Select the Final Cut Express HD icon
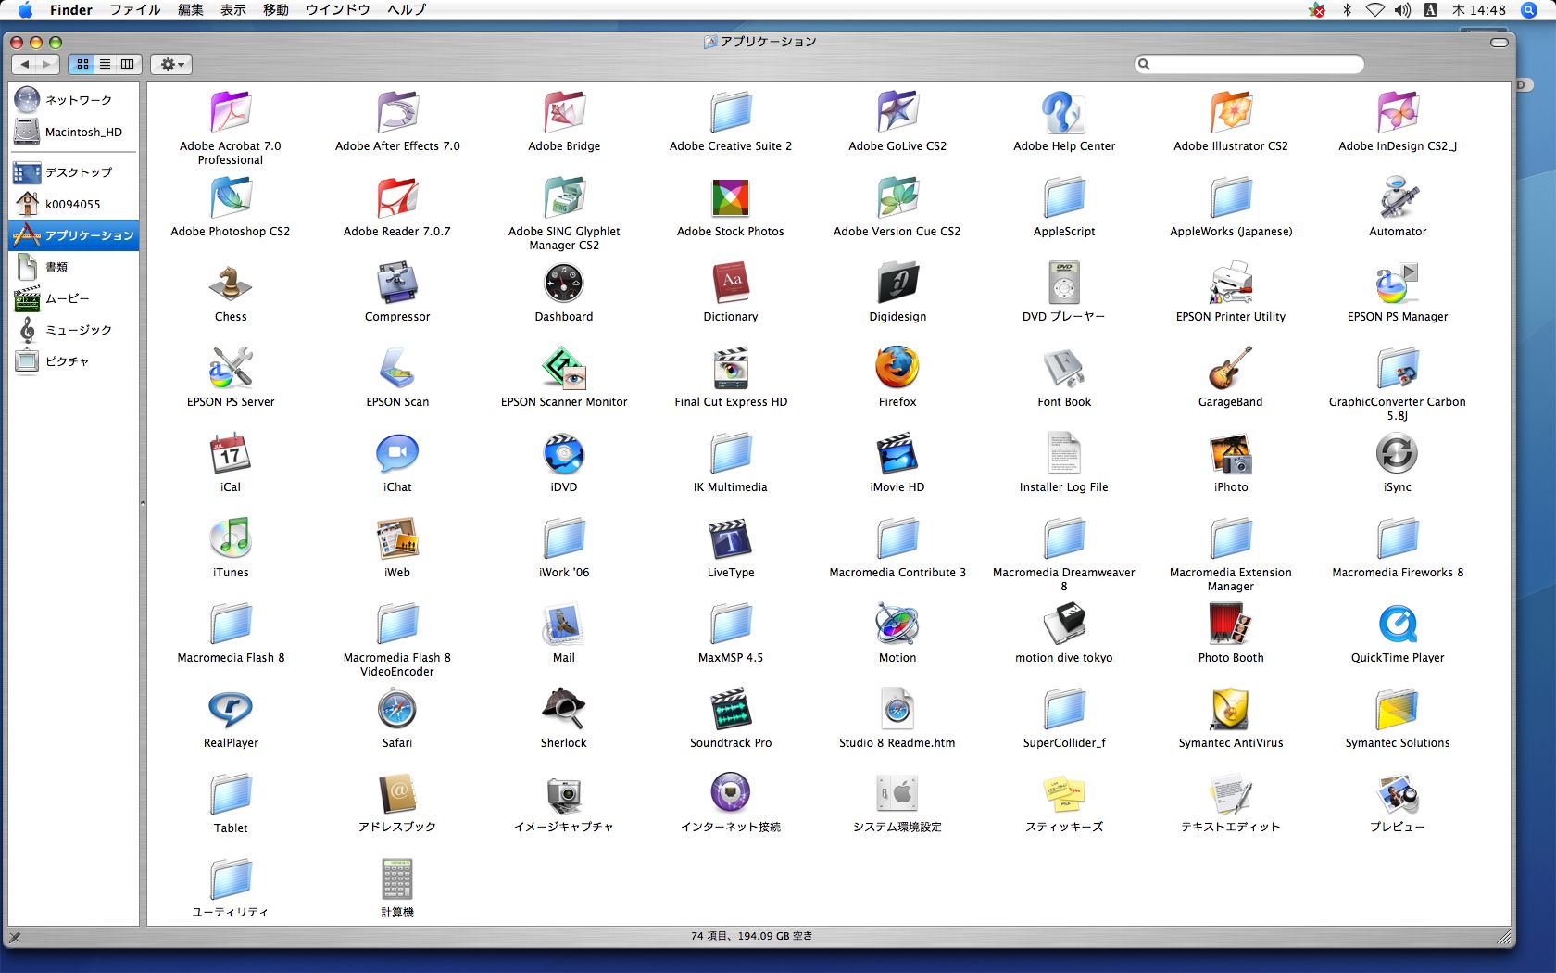 pos(731,369)
